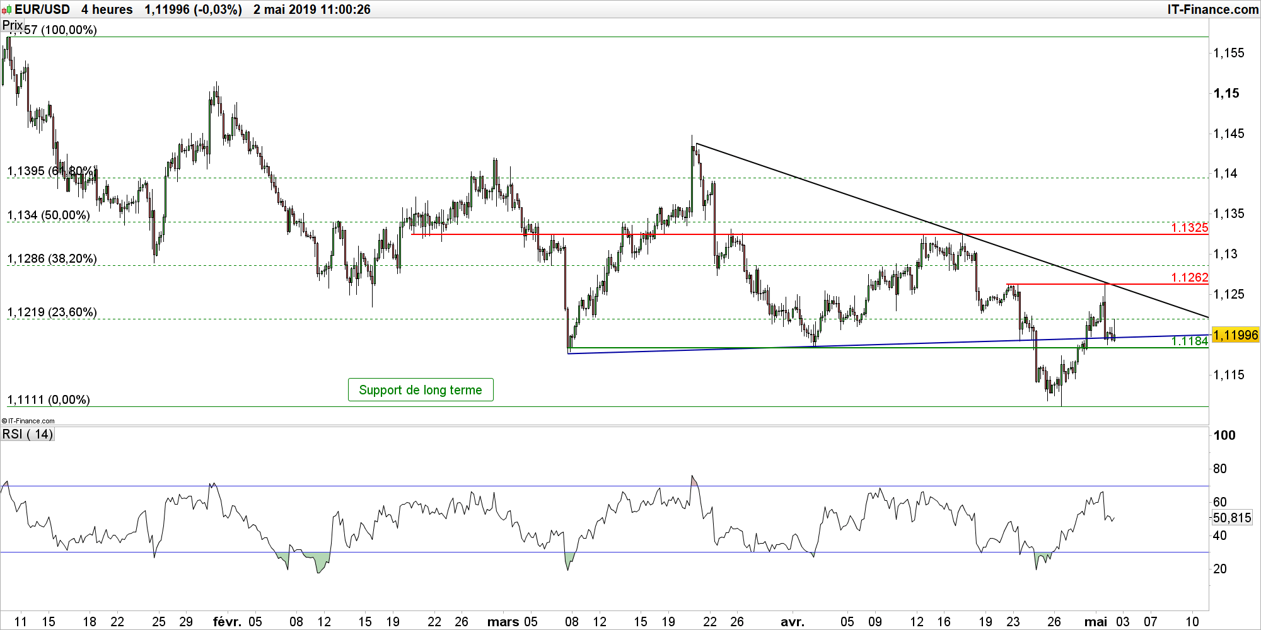Click the 'mai' month marker on time axis
Image resolution: width=1261 pixels, height=630 pixels.
[x=1096, y=622]
